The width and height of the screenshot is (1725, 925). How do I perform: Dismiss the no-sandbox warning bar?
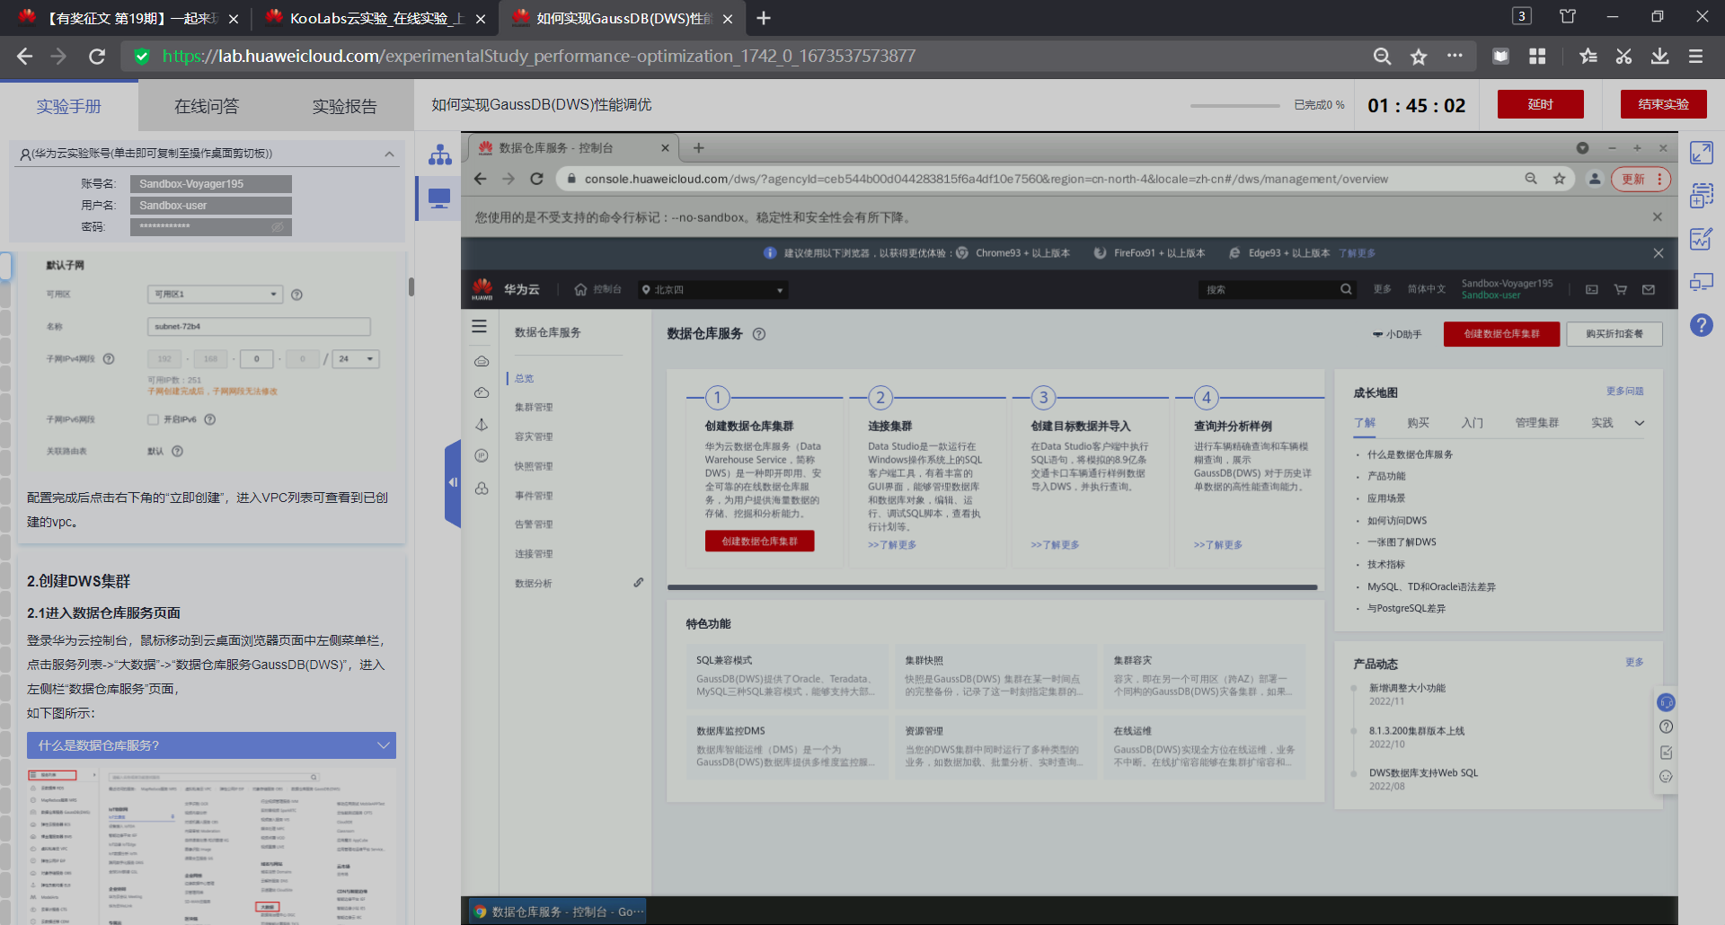point(1658,217)
